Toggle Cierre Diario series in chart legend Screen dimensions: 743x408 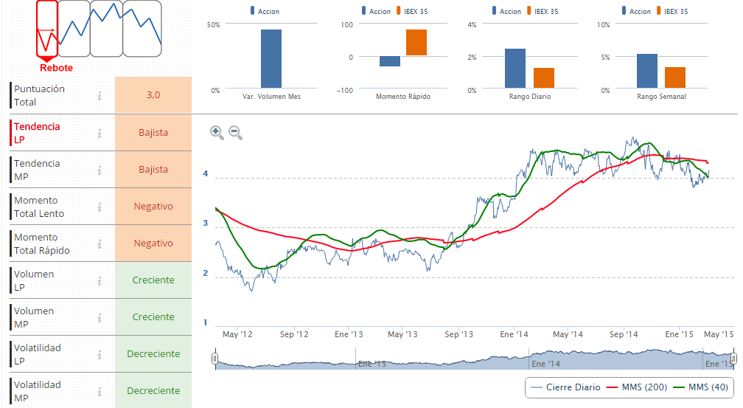[565, 387]
